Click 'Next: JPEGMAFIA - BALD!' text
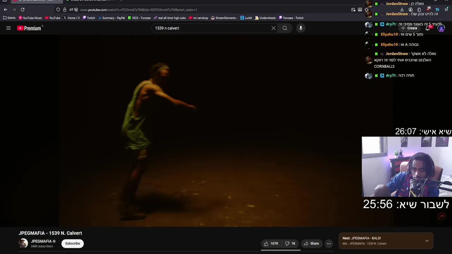Screen dimensions: 452x254 tap(362, 238)
